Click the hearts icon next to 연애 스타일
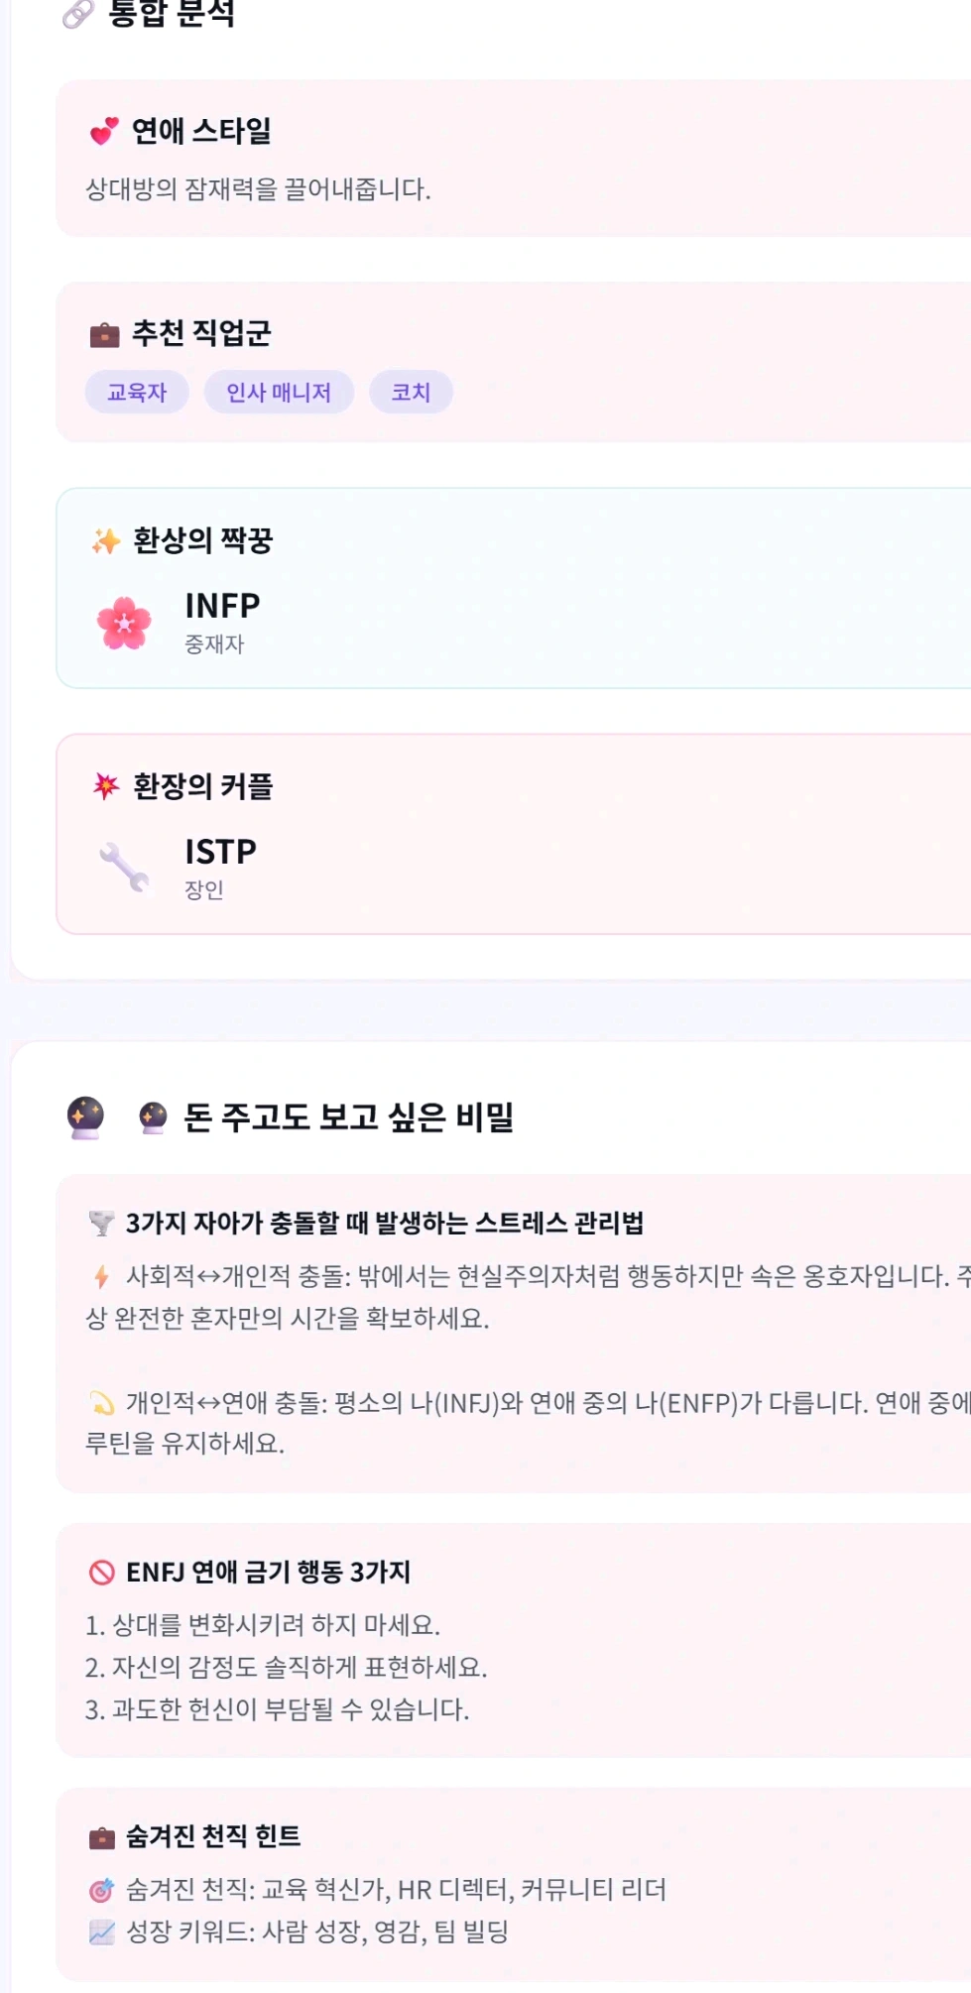 104,131
